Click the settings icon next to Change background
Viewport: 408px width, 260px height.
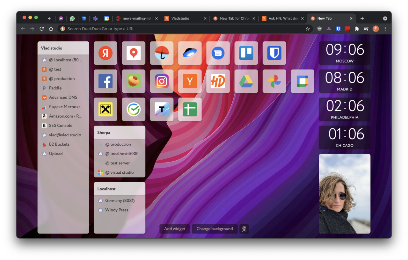[244, 229]
